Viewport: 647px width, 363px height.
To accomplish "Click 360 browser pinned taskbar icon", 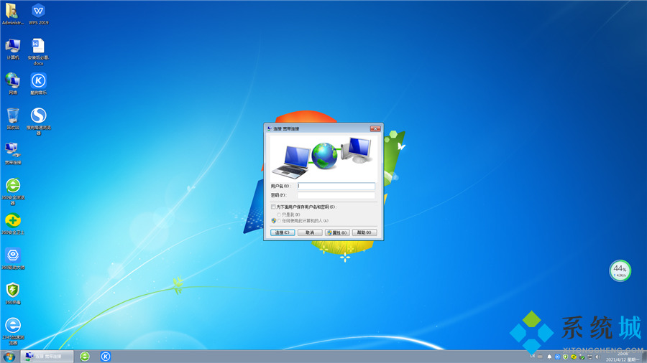I will pos(85,357).
